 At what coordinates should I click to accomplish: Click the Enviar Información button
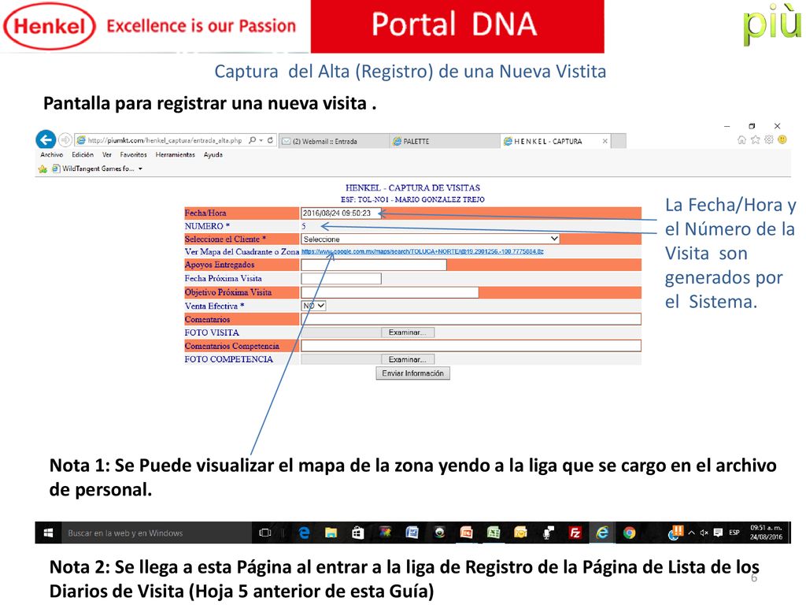[412, 373]
